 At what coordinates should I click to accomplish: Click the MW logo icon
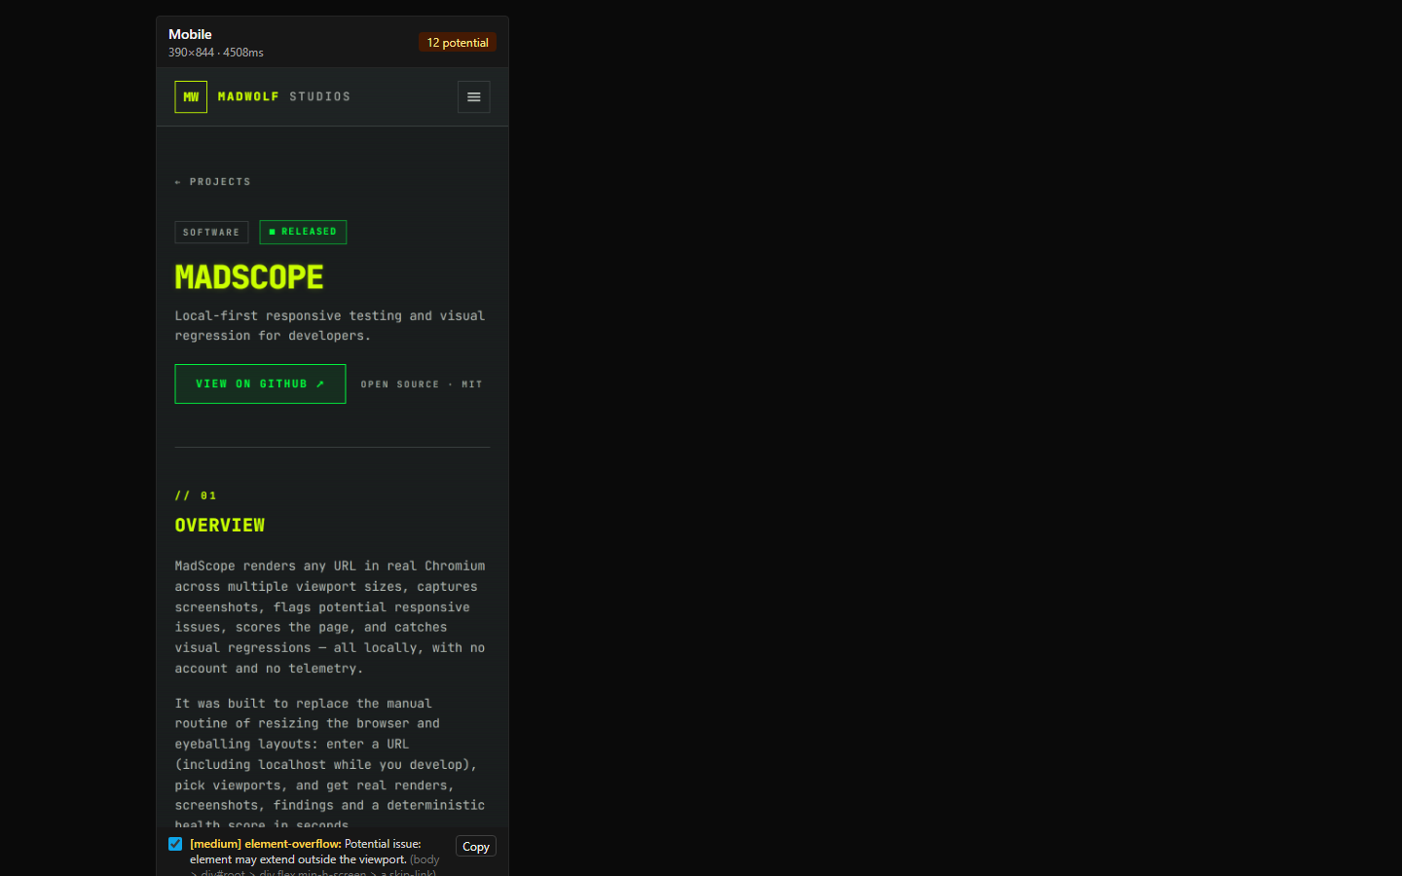191,96
